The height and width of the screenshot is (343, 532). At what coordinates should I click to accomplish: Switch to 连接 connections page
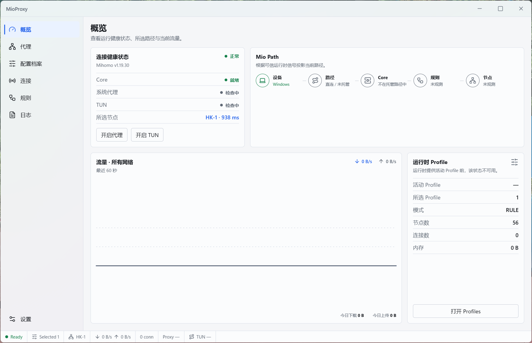click(42, 81)
